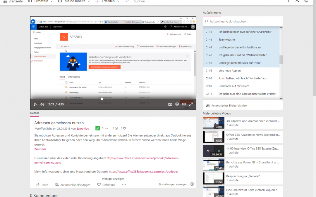Open the outlook project link in the description
The width and height of the screenshot is (316, 197).
pyautogui.click(x=143, y=172)
